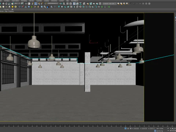Toggle Absolute/Offset transform mode
This screenshot has height=132, width=176.
click(x=131, y=128)
